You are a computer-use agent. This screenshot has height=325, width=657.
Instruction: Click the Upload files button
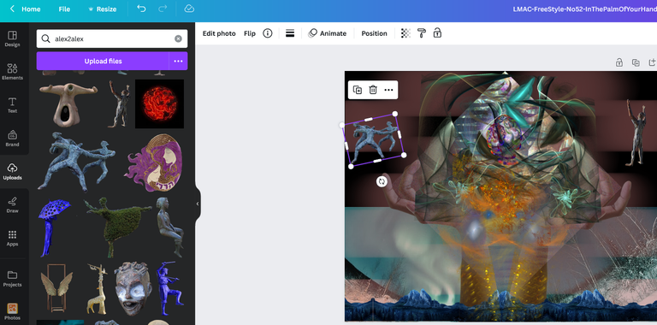click(103, 61)
